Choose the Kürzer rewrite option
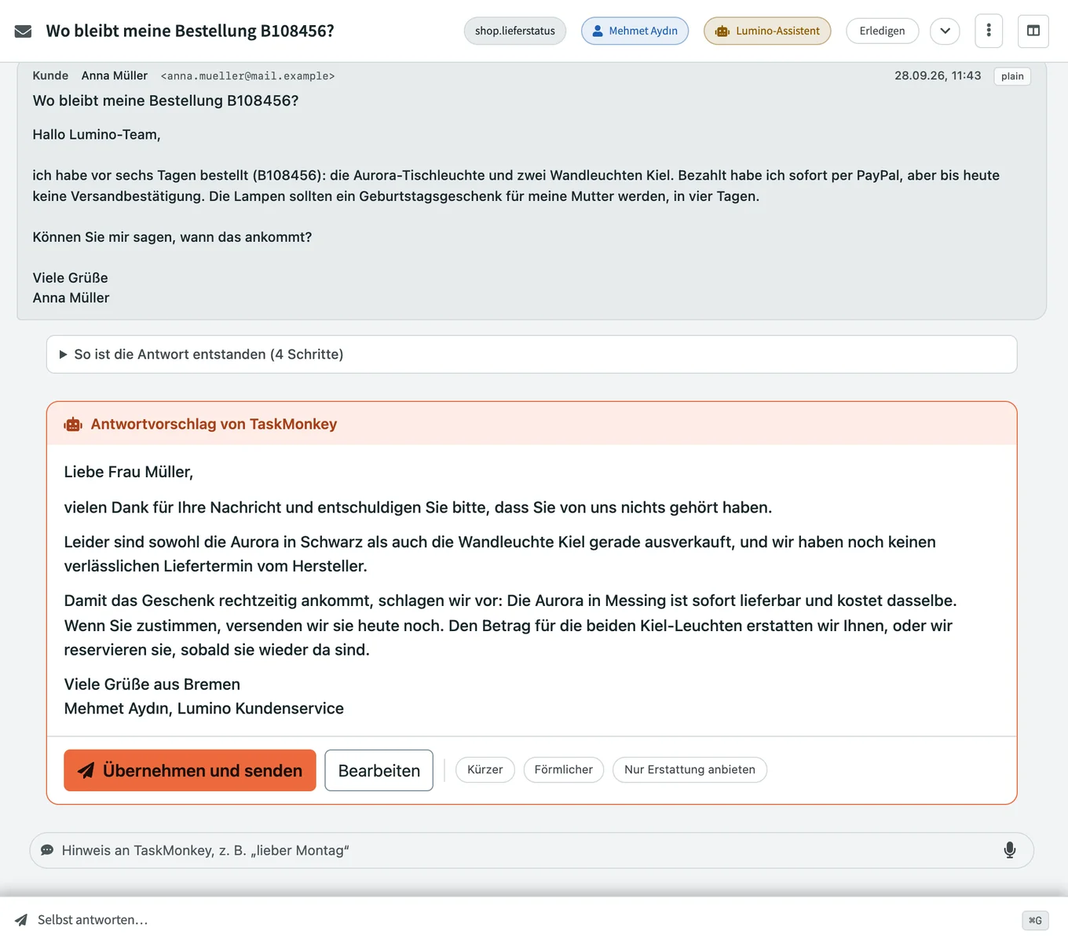1068x942 pixels. click(485, 769)
